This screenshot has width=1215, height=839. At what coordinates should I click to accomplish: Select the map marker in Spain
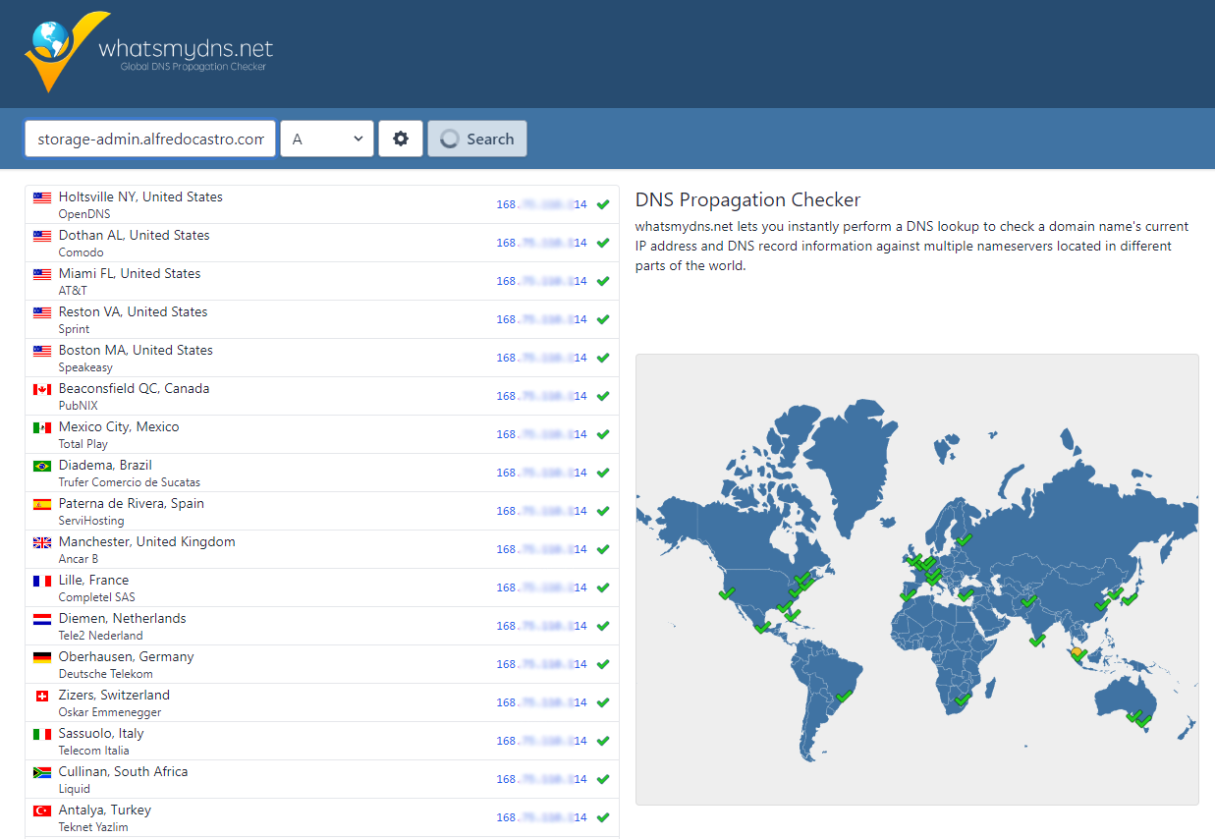[x=908, y=594]
